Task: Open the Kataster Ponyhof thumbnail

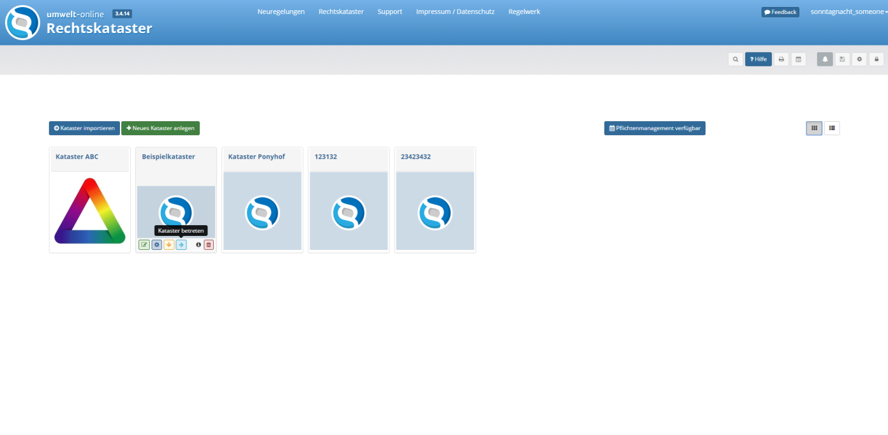Action: pyautogui.click(x=263, y=212)
